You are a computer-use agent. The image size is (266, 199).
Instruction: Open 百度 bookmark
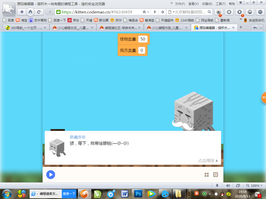pyautogui.click(x=9, y=20)
